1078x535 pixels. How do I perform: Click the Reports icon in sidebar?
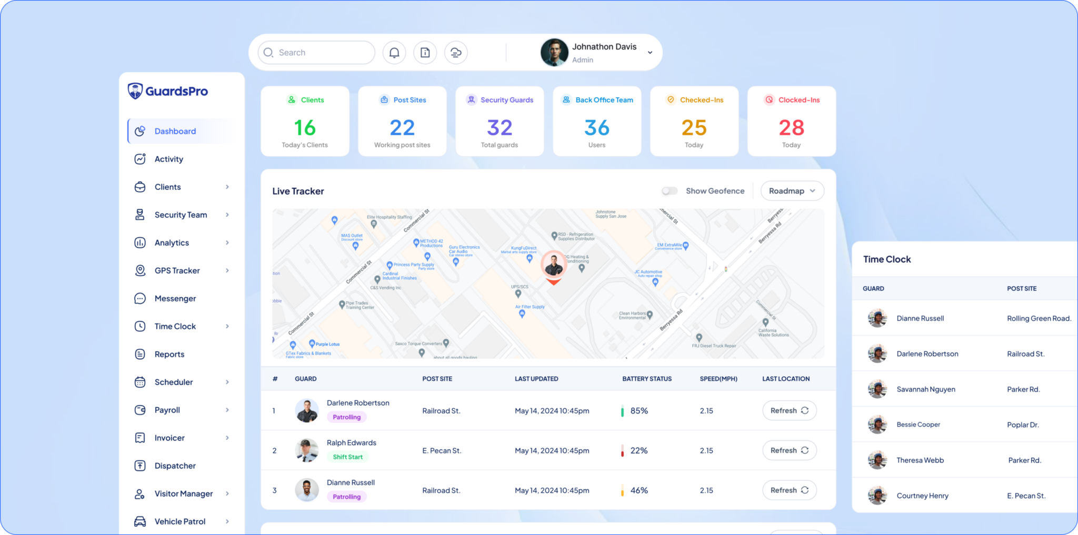140,355
